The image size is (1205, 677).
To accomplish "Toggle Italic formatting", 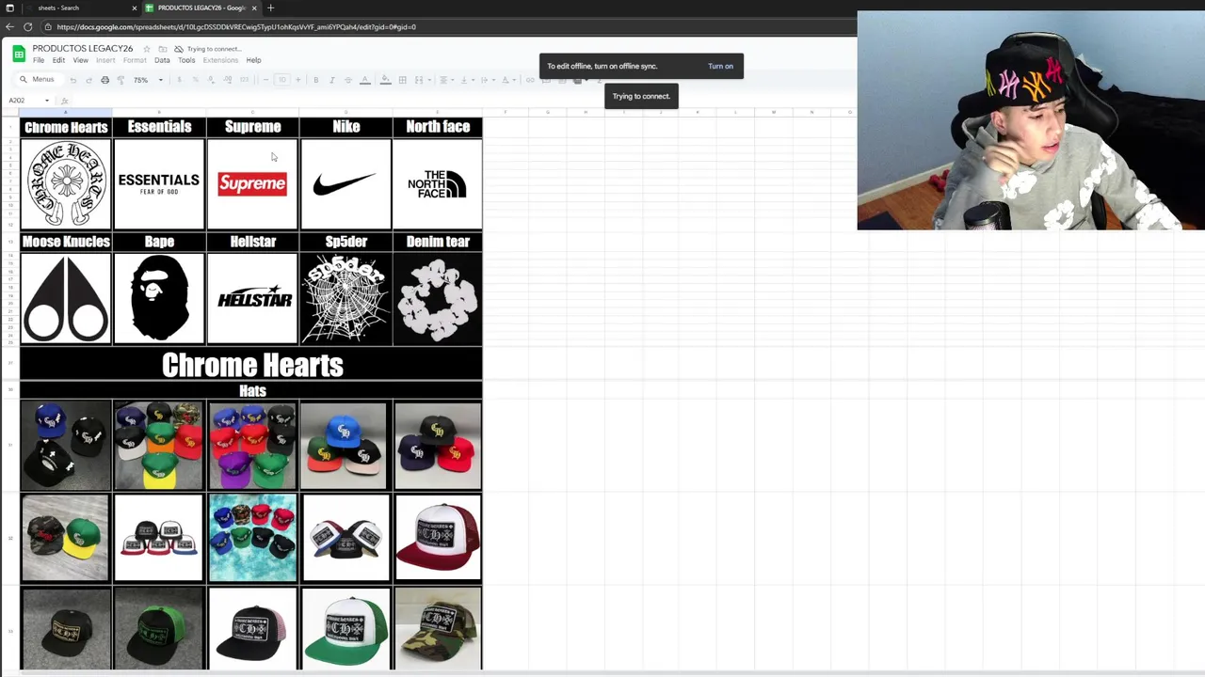I will pyautogui.click(x=331, y=80).
